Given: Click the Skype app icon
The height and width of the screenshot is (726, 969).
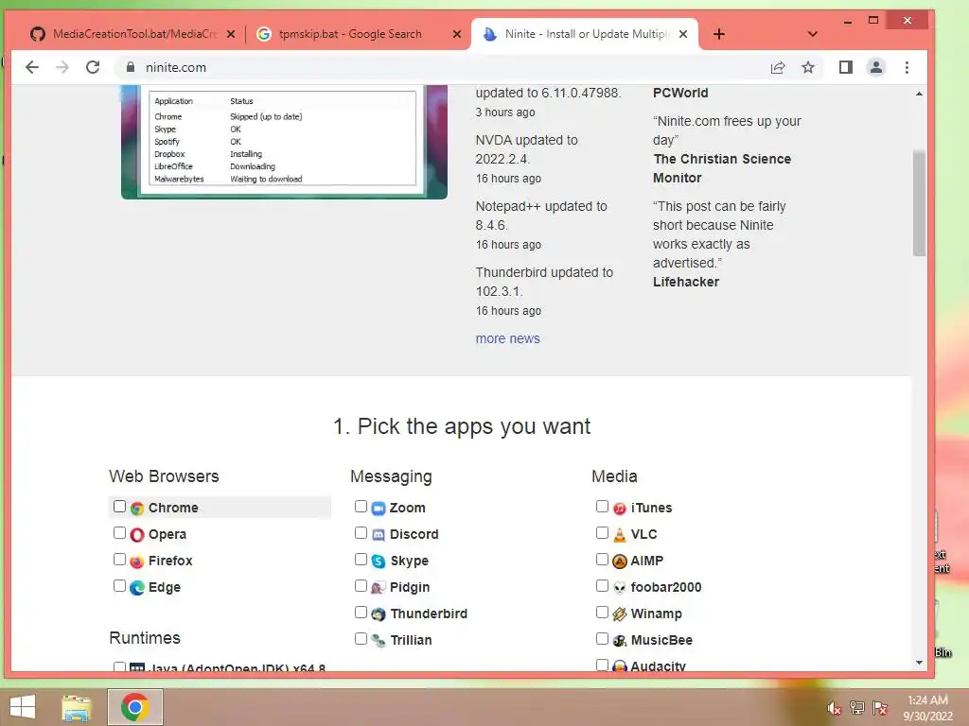Looking at the screenshot, I should (379, 562).
